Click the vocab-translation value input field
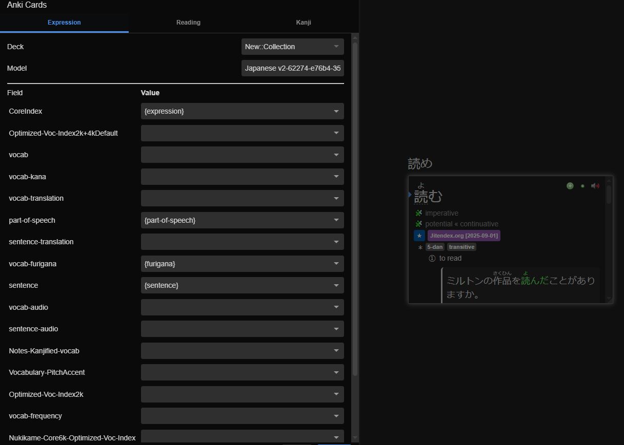Viewport: 624px width, 445px height. (x=236, y=198)
